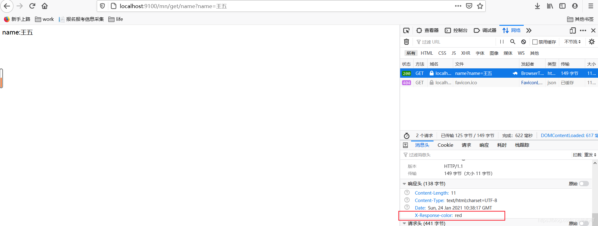Open the downloads panel
The image size is (598, 226).
(x=537, y=6)
